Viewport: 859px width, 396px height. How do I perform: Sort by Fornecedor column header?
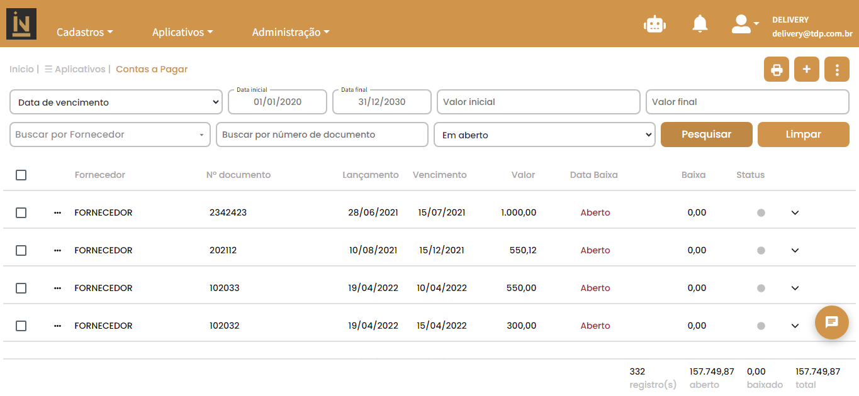tap(100, 175)
